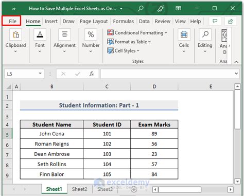Screen dimensions: 244x196
Task: Open the Cell Styles dropdown
Action: pyautogui.click(x=123, y=51)
